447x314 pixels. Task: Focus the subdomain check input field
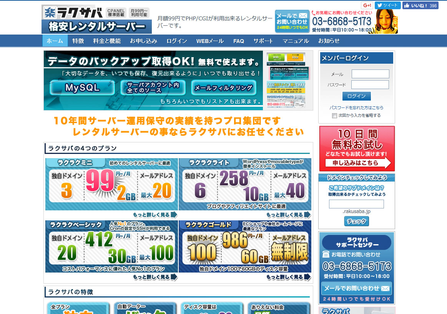[x=356, y=204]
